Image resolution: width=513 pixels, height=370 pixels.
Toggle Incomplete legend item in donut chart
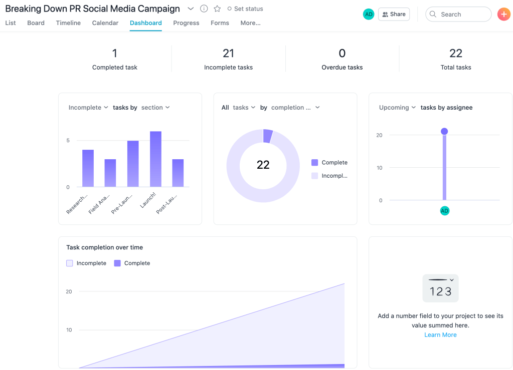point(329,176)
